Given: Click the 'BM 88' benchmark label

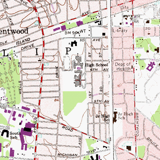Looking at the screenshot, I should (137, 19).
